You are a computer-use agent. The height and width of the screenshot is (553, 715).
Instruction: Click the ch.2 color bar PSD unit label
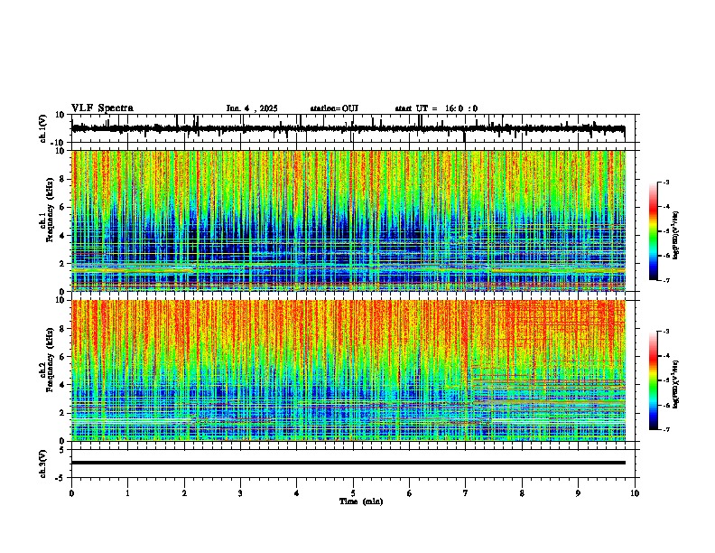pyautogui.click(x=675, y=385)
